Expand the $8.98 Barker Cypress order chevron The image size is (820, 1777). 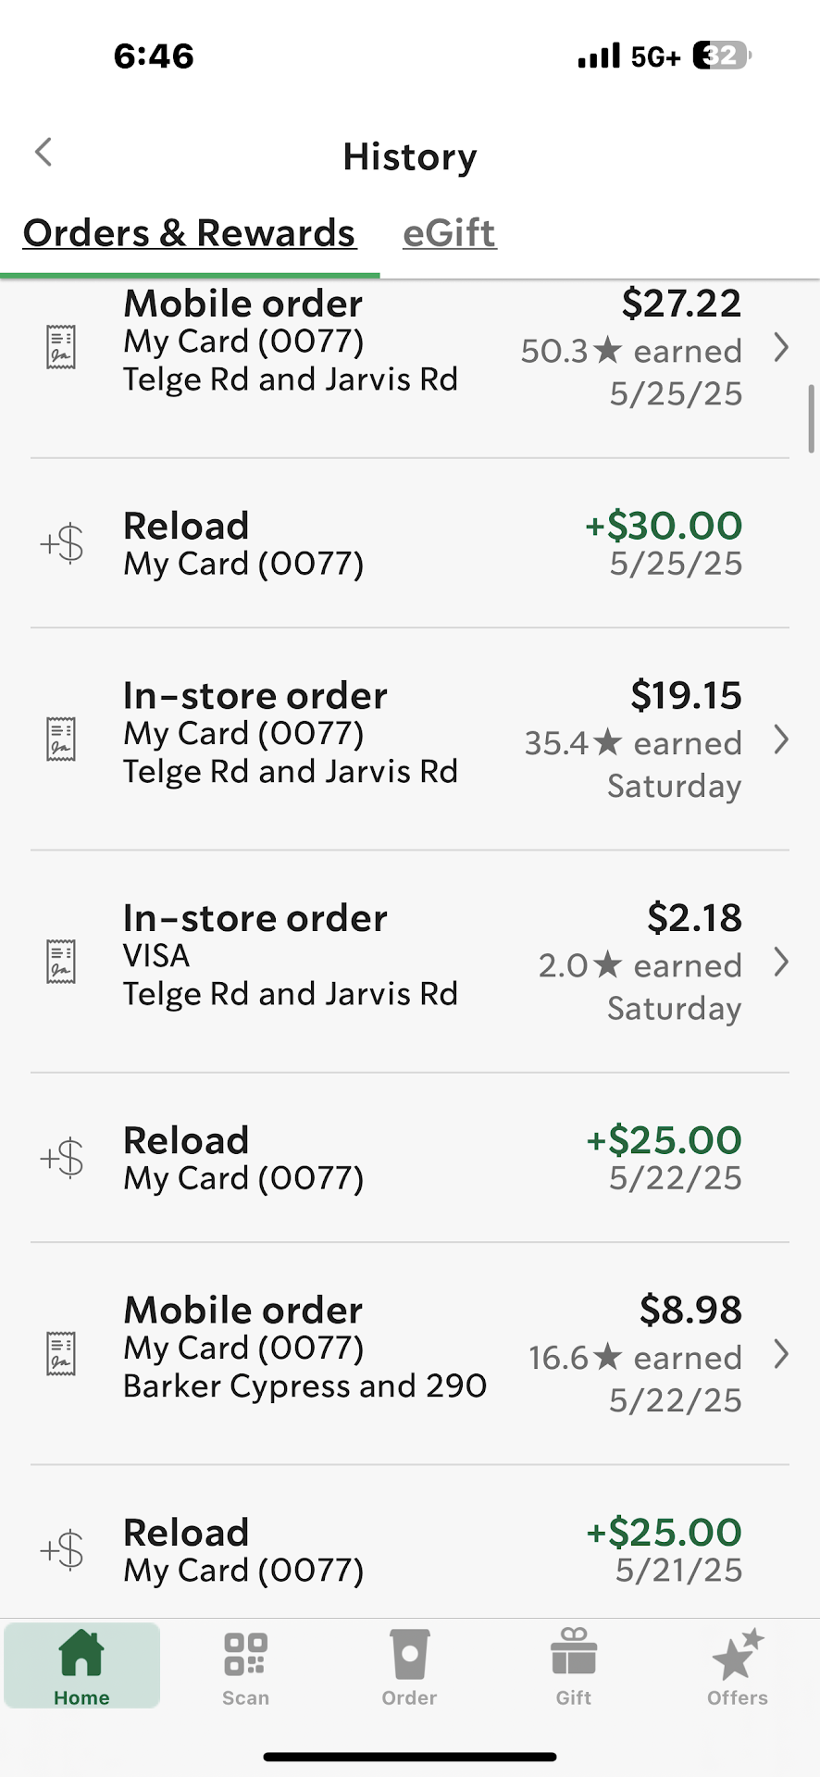point(781,1354)
